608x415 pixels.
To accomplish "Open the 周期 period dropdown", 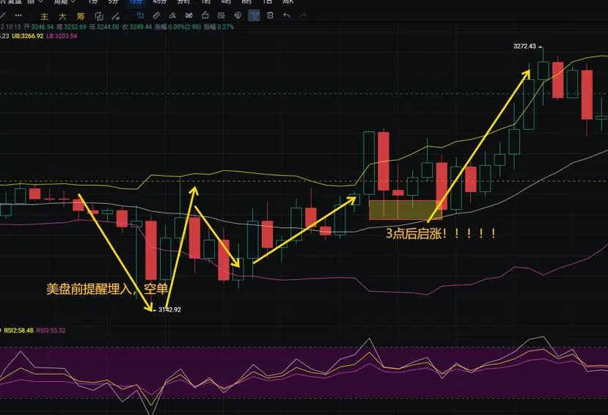I will 64,2.
